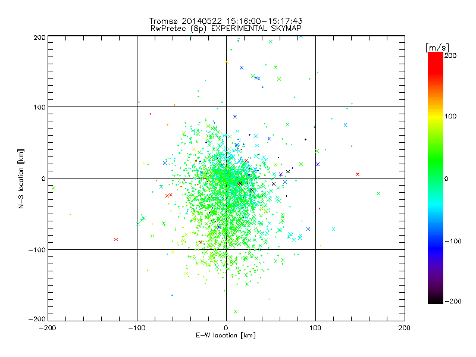Click the rainbow velocity color bar

tap(436, 178)
